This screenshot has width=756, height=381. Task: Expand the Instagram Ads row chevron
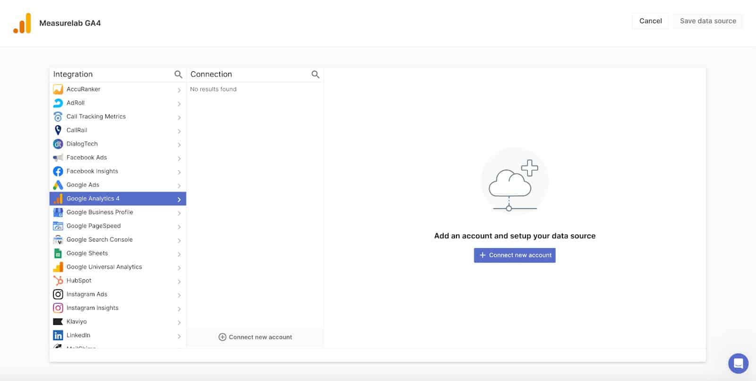point(179,295)
